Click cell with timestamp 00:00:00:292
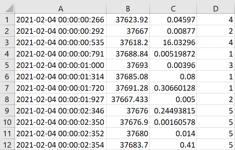Screen dimensions: 235x150 point(61,31)
